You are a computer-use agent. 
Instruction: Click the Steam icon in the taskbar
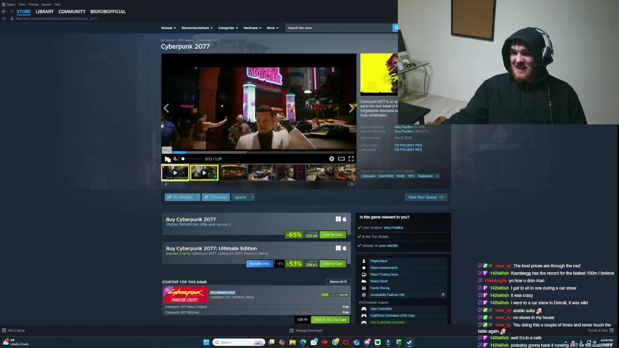pos(409,342)
